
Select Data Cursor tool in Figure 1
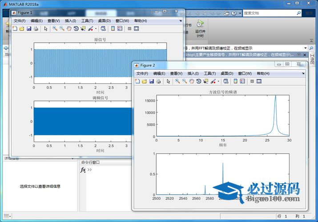(x=83, y=29)
